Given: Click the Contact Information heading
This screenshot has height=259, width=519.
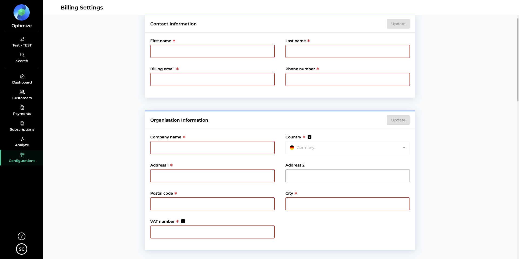Looking at the screenshot, I should point(173,24).
